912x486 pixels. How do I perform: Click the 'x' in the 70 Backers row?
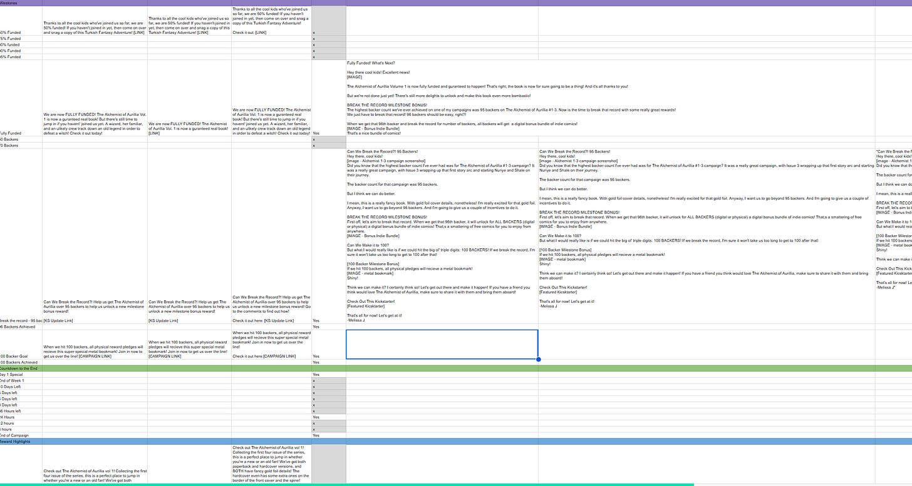[x=314, y=146]
